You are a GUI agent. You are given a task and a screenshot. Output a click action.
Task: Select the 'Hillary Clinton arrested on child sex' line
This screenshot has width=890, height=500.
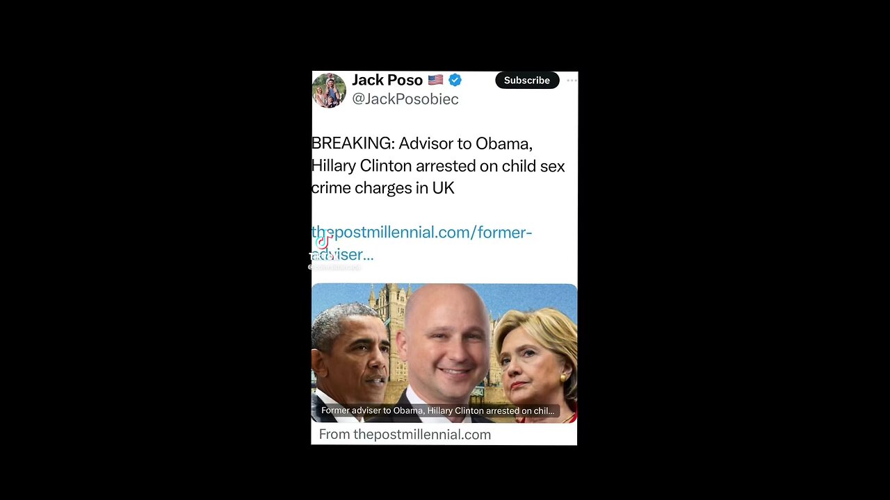[438, 166]
